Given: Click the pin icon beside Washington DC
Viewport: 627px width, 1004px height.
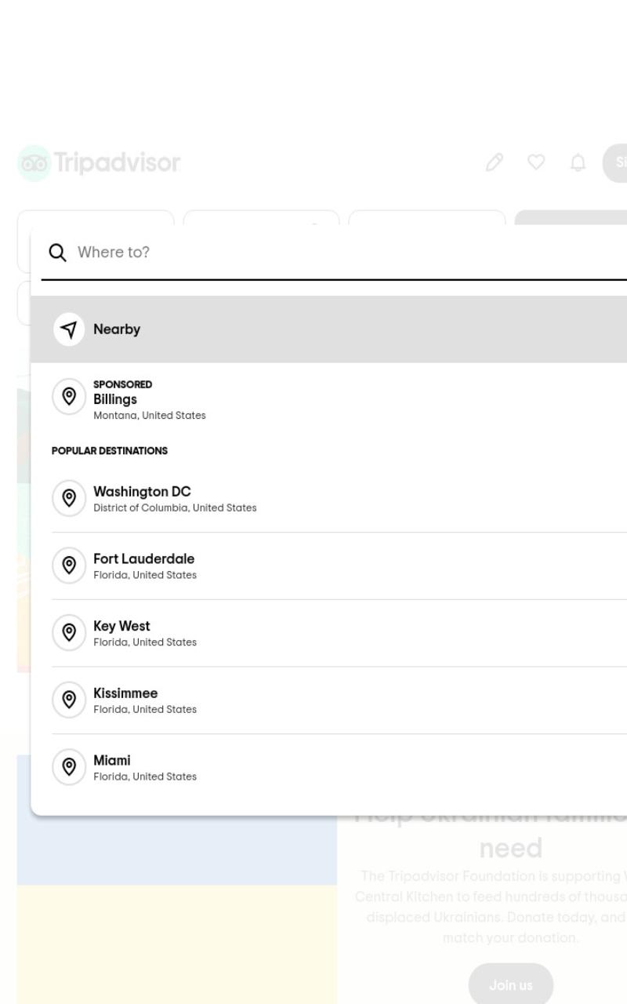Looking at the screenshot, I should (69, 498).
